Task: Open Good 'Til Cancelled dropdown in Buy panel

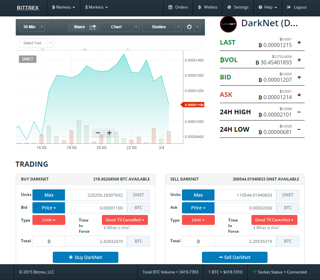Action: [x=125, y=220]
